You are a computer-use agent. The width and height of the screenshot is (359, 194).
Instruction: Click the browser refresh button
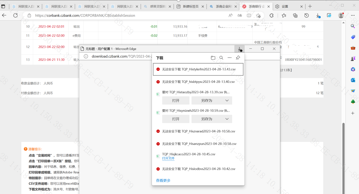(15, 15)
